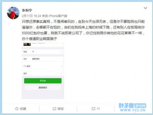The width and height of the screenshot is (153, 115).
Task: Click the 2月11日 16:24 timestamp
Action: (31, 16)
